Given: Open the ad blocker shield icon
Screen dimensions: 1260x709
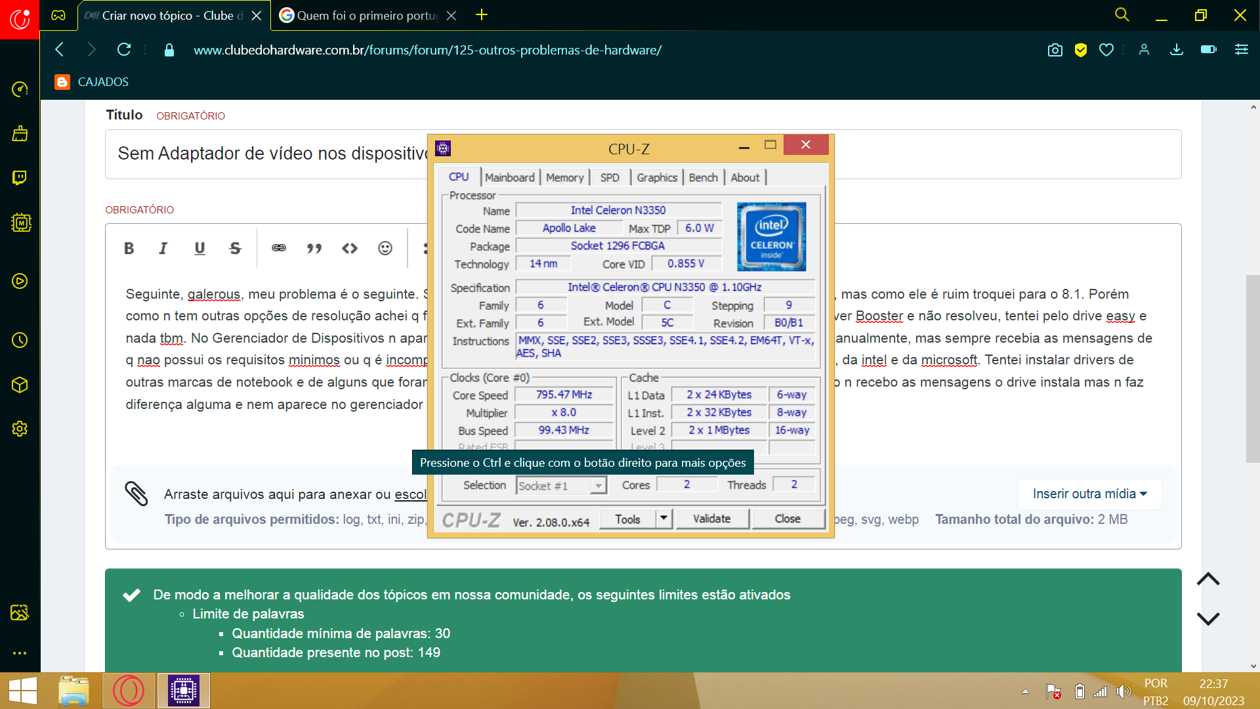Looking at the screenshot, I should tap(1081, 50).
